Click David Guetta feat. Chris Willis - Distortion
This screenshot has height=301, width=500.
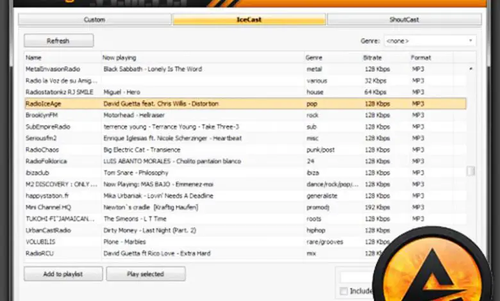[161, 104]
